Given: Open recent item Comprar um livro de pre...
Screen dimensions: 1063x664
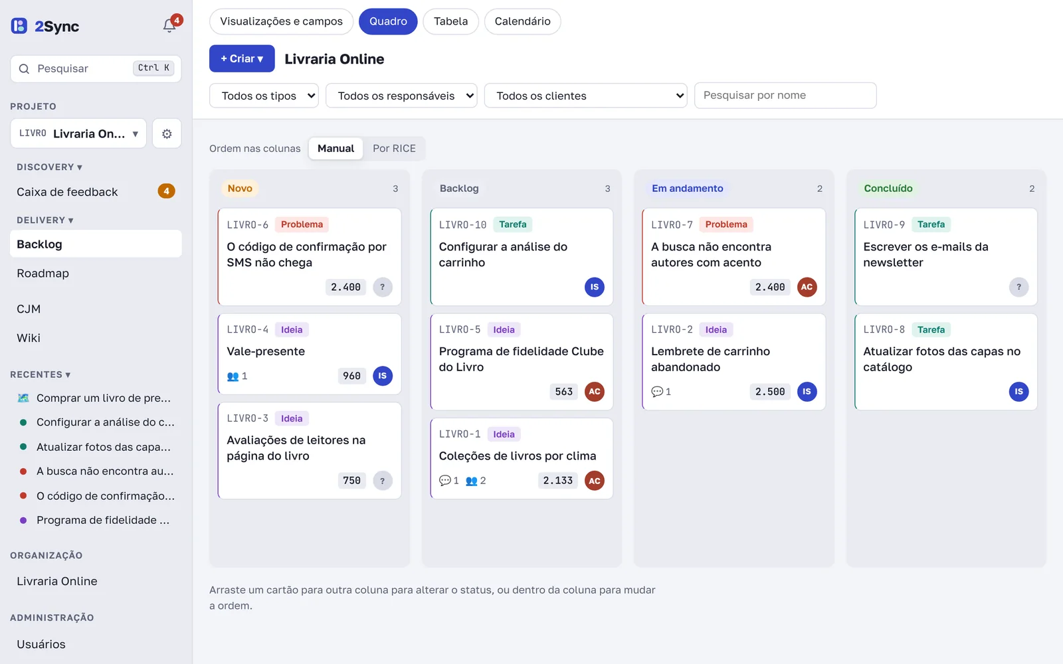Looking at the screenshot, I should pos(96,398).
